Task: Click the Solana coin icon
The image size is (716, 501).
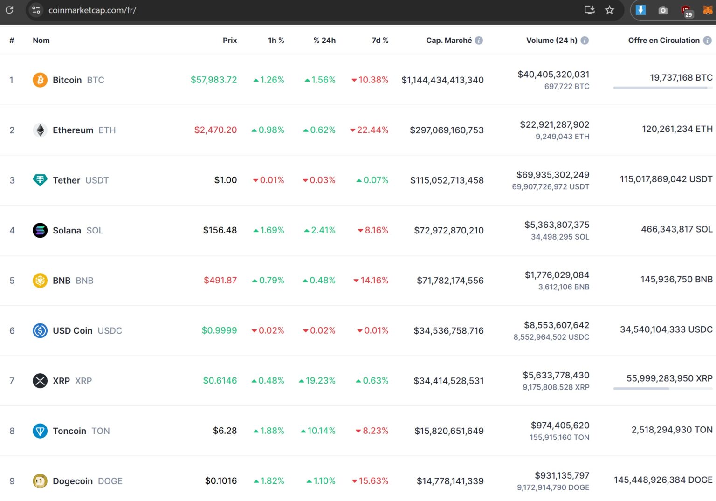Action: point(40,230)
